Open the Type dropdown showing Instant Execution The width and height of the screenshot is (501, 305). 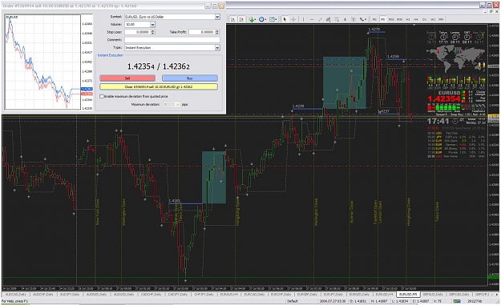172,47
